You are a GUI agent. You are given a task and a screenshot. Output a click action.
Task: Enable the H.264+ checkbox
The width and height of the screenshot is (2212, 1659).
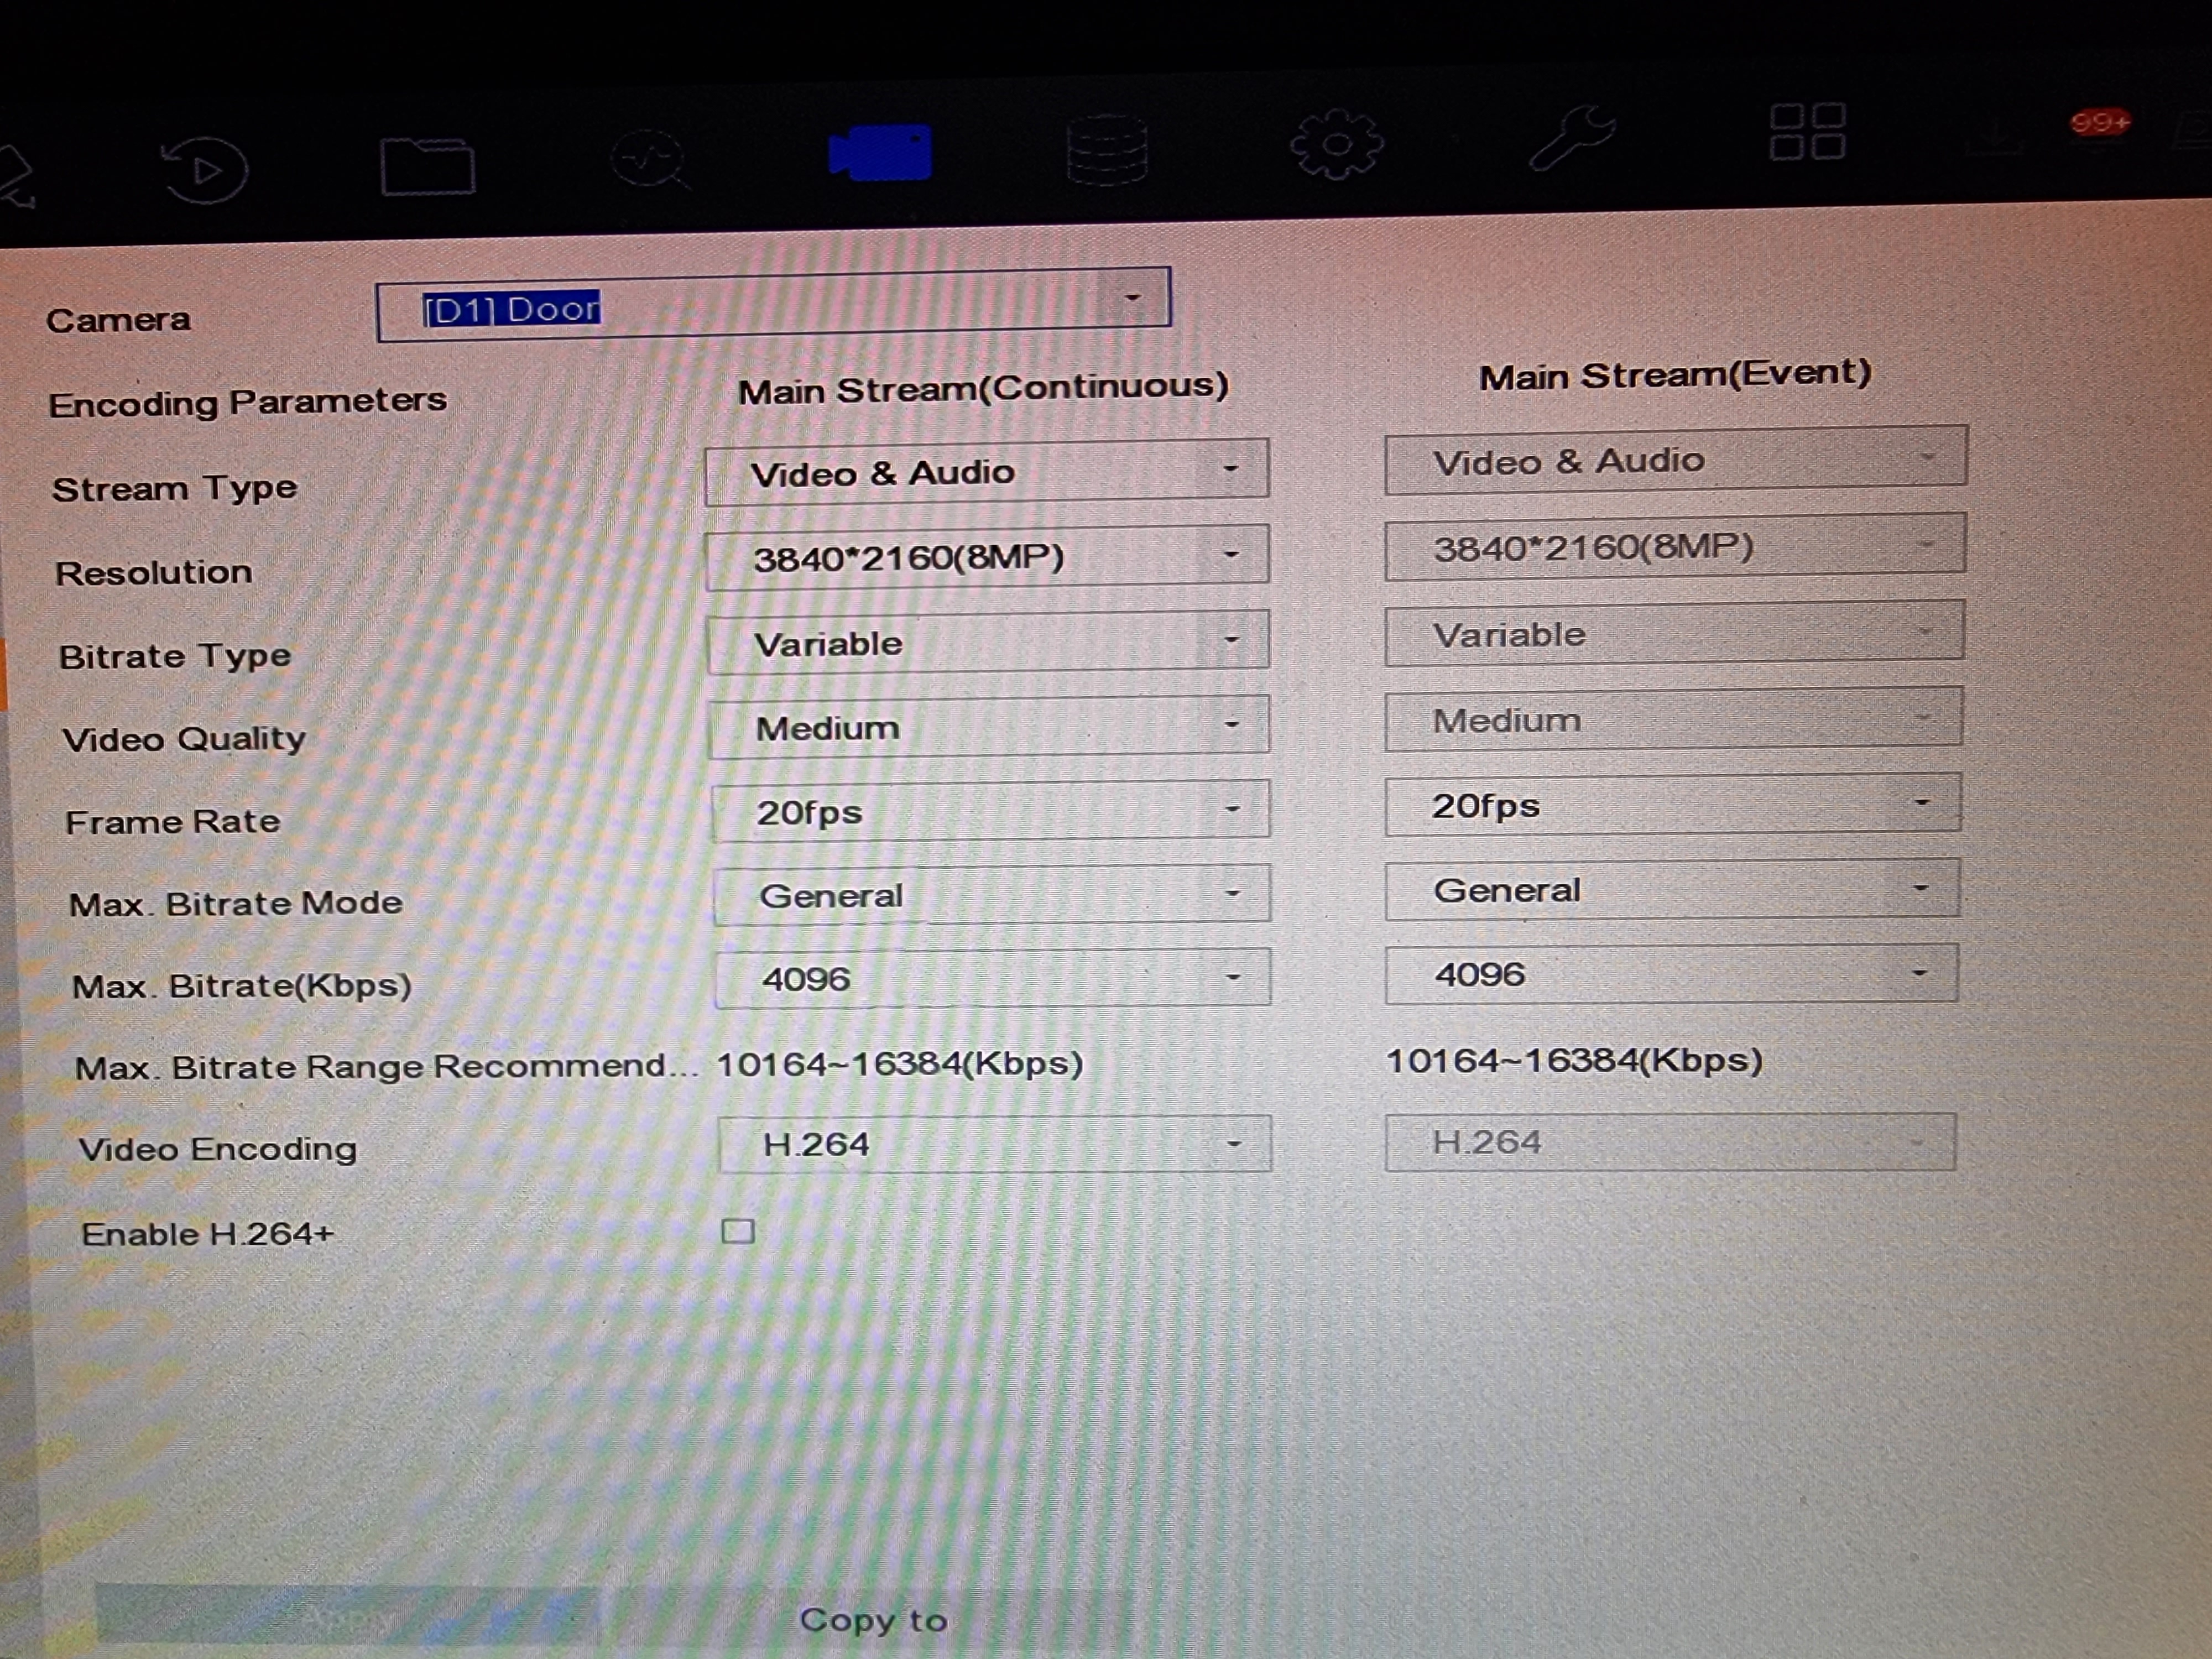[738, 1231]
